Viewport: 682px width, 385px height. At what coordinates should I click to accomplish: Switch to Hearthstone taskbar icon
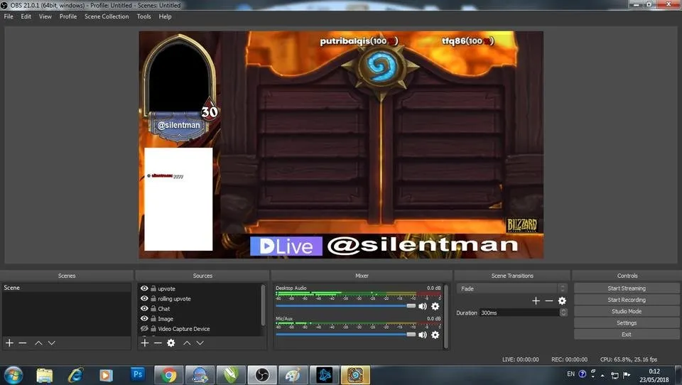[355, 375]
